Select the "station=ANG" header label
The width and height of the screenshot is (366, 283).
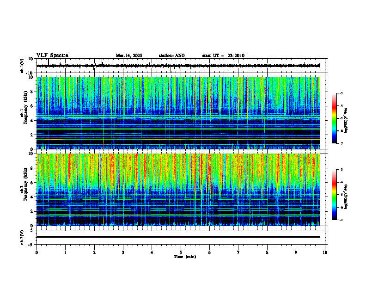pyautogui.click(x=171, y=55)
